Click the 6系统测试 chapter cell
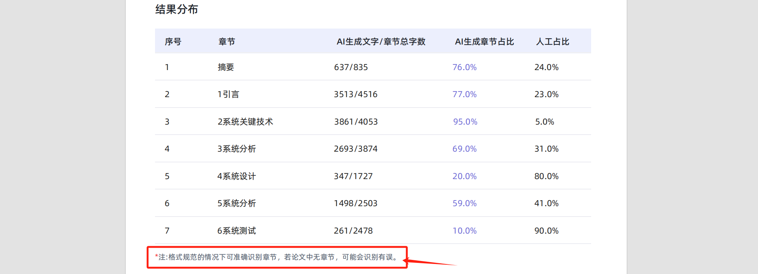 (237, 231)
